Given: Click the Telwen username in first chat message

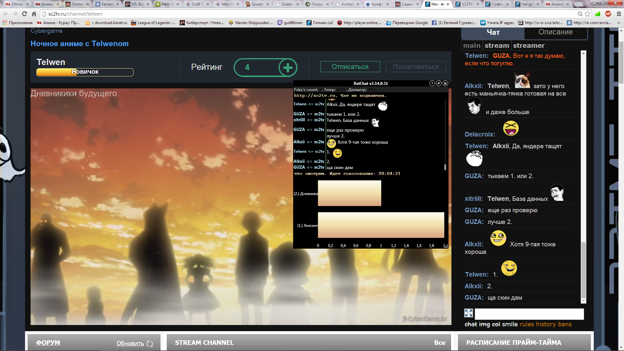Looking at the screenshot, I should pos(476,56).
